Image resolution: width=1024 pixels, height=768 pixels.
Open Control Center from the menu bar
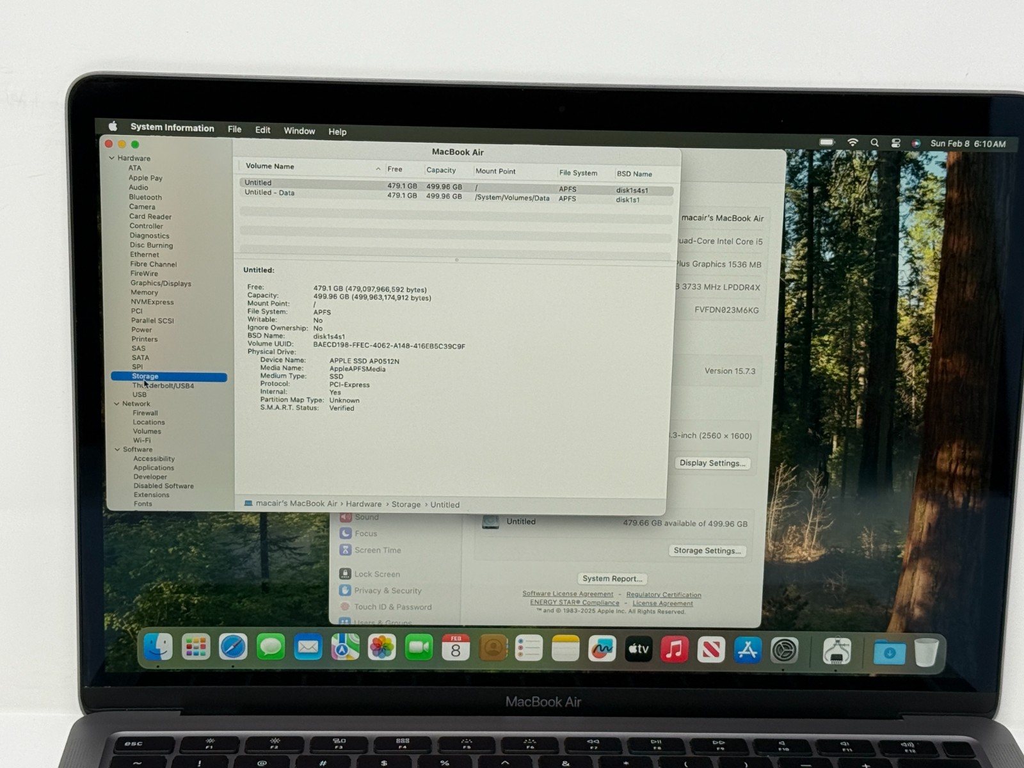pyautogui.click(x=896, y=143)
